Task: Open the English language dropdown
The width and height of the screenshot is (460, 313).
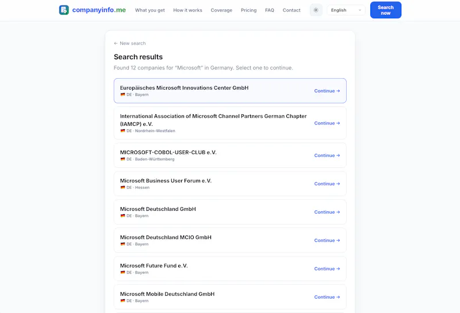Action: [346, 10]
